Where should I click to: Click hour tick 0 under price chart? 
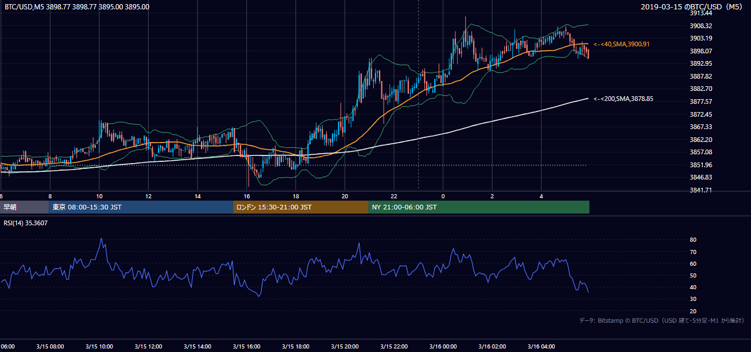[x=443, y=196]
